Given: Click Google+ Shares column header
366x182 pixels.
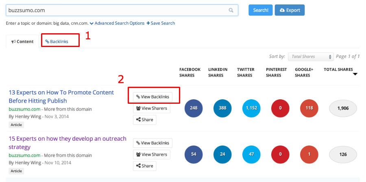Looking at the screenshot, I should tap(304, 73).
